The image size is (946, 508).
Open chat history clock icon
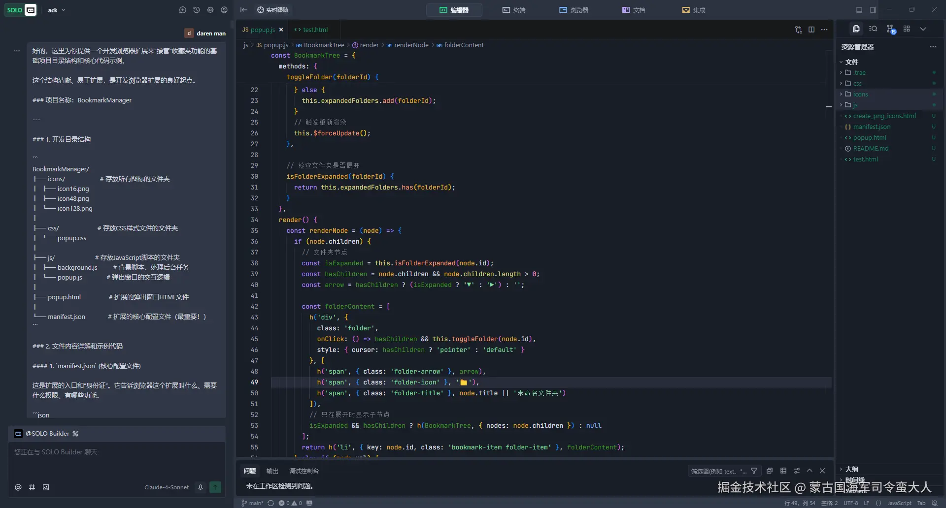point(197,10)
